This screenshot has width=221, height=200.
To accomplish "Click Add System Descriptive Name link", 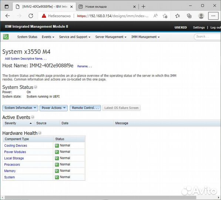I will 26,59.
